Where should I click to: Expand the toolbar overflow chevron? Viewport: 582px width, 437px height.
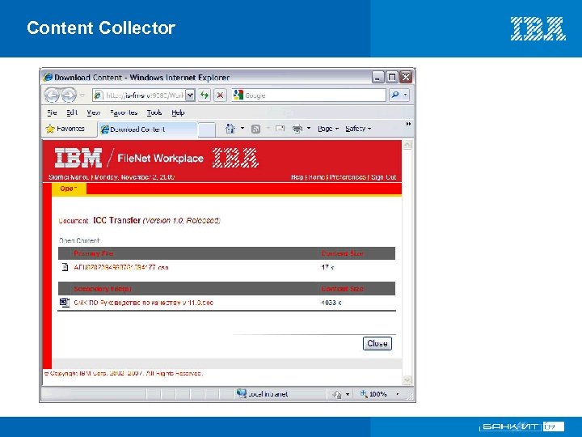coord(408,124)
